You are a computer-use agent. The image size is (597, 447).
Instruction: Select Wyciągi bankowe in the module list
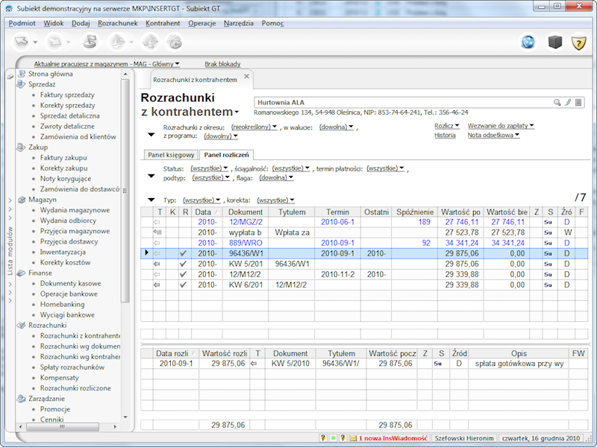click(67, 314)
